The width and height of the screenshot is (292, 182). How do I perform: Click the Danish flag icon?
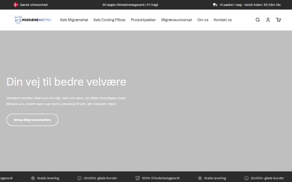tap(16, 5)
